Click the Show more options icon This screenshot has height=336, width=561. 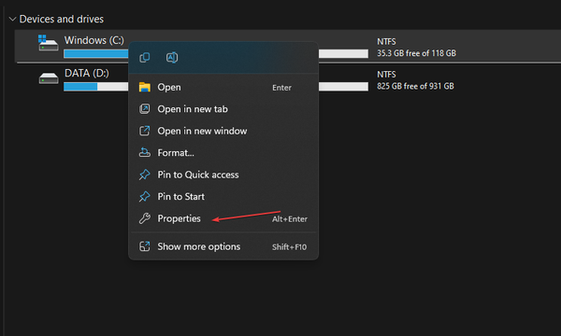tap(145, 246)
